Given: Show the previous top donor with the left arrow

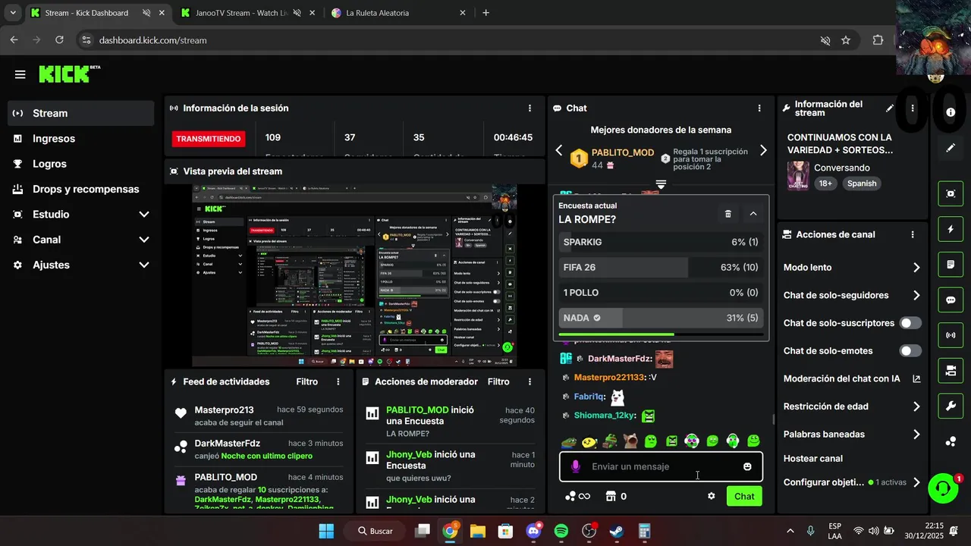Looking at the screenshot, I should coord(559,150).
